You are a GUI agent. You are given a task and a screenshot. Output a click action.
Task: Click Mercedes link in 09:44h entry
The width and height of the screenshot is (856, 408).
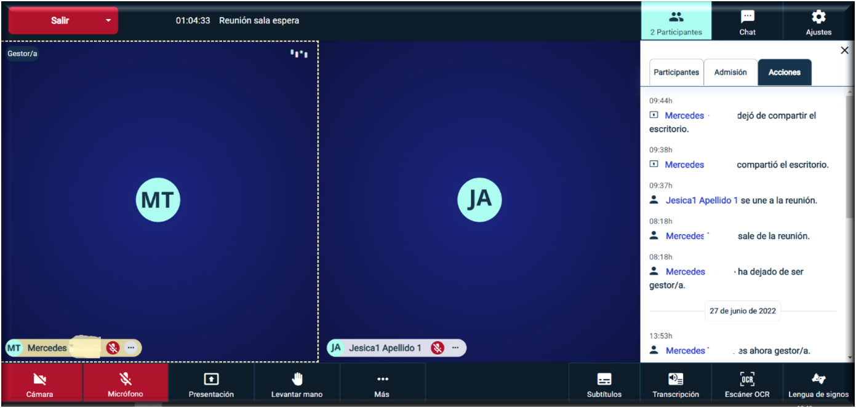(684, 116)
